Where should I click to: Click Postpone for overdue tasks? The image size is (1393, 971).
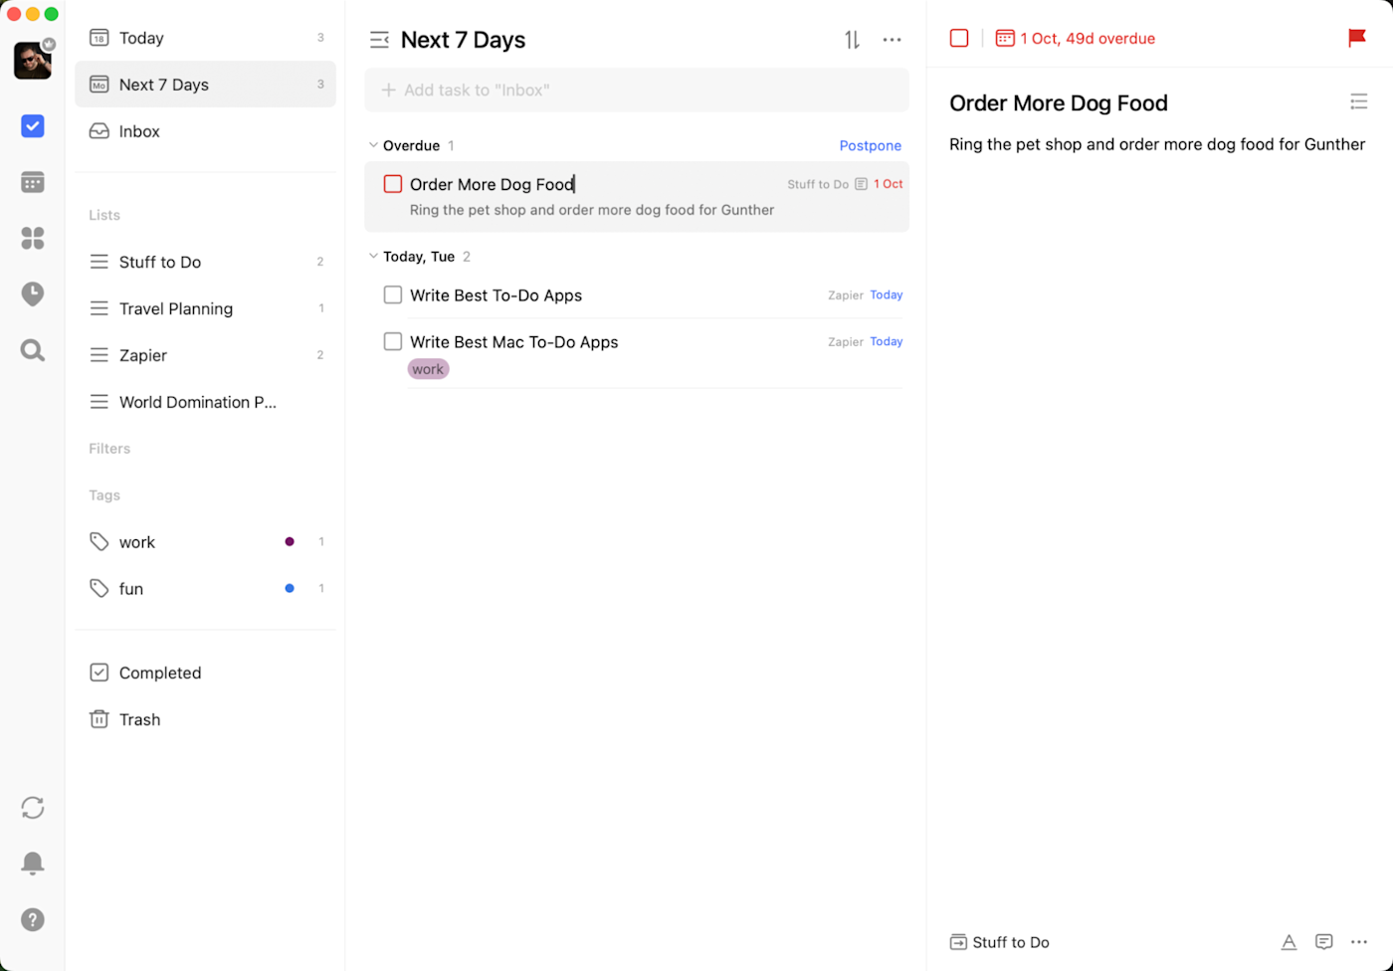pos(870,145)
